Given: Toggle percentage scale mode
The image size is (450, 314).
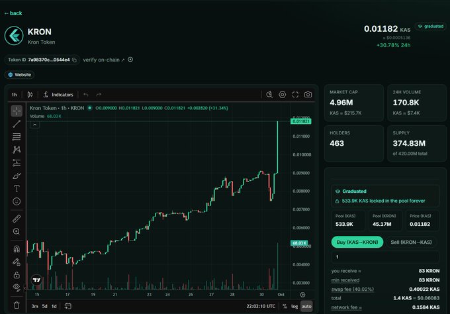Looking at the screenshot, I should (x=285, y=306).
